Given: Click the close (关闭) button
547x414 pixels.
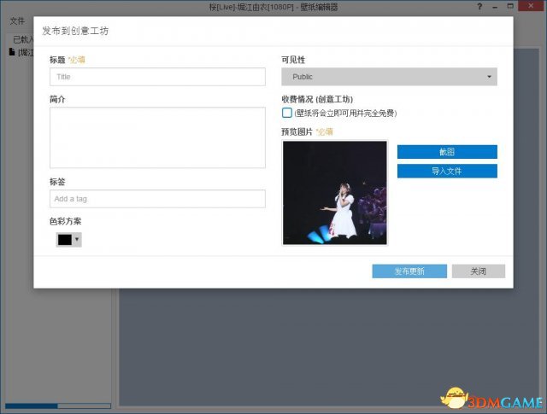Looking at the screenshot, I should point(478,271).
